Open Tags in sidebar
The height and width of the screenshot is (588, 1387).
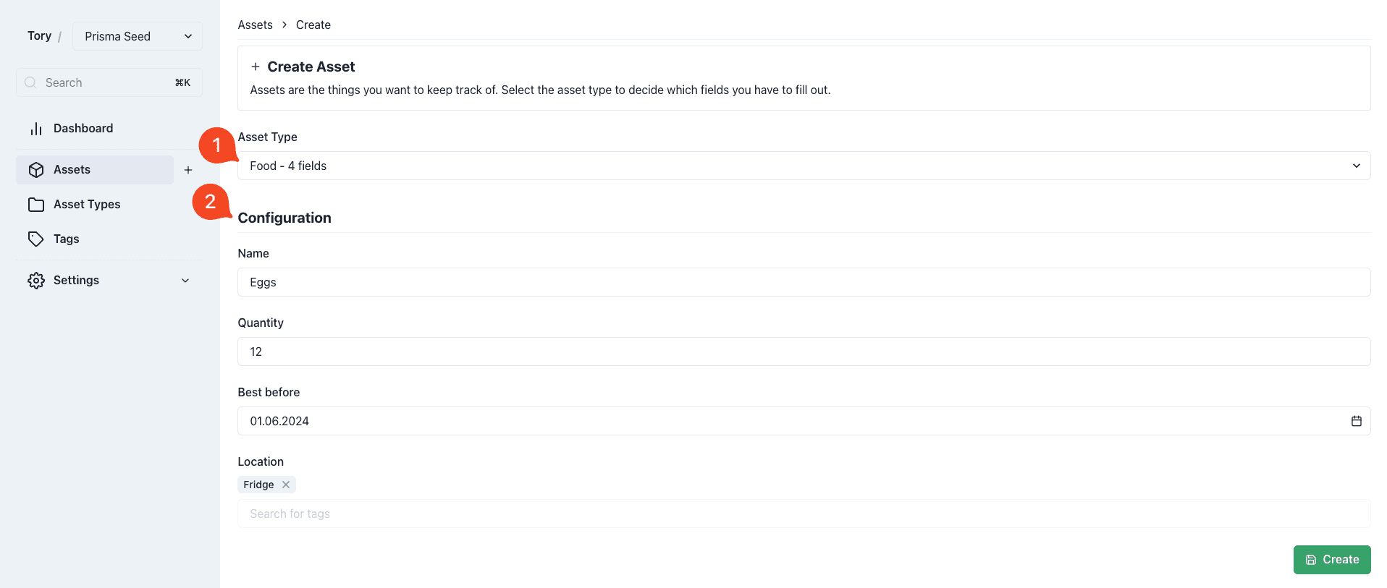tap(109, 239)
